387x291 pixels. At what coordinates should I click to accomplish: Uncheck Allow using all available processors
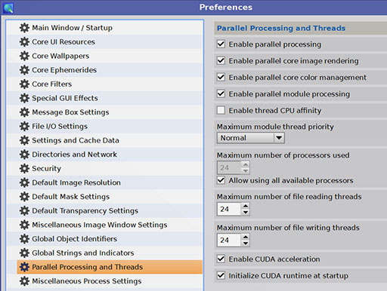tap(221, 180)
